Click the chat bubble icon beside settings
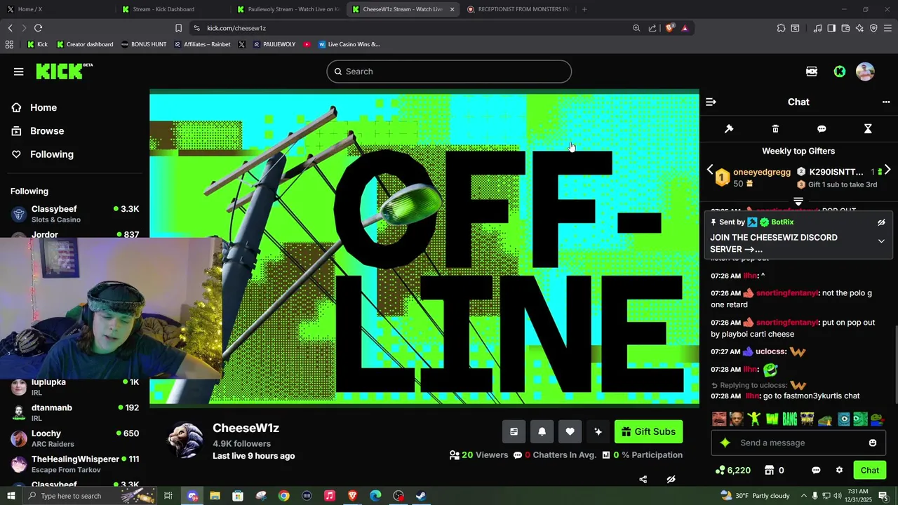 [816, 471]
